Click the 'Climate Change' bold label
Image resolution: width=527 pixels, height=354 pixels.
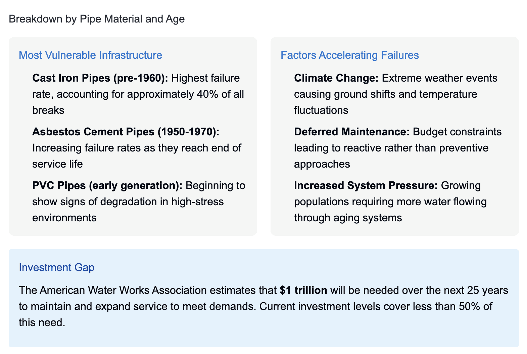tap(336, 78)
